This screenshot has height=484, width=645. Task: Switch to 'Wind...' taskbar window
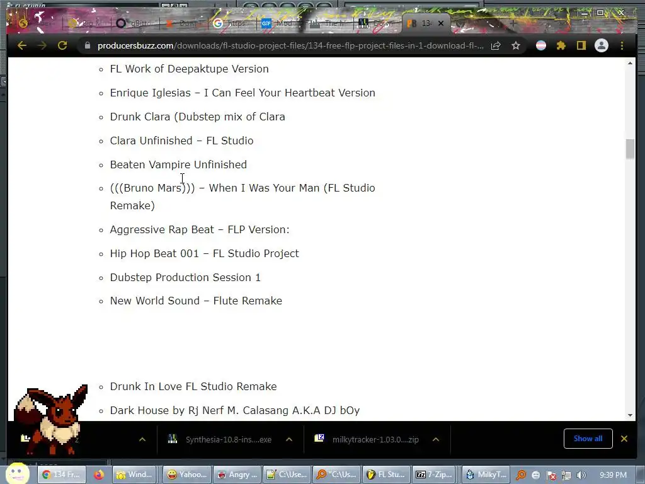pos(135,475)
